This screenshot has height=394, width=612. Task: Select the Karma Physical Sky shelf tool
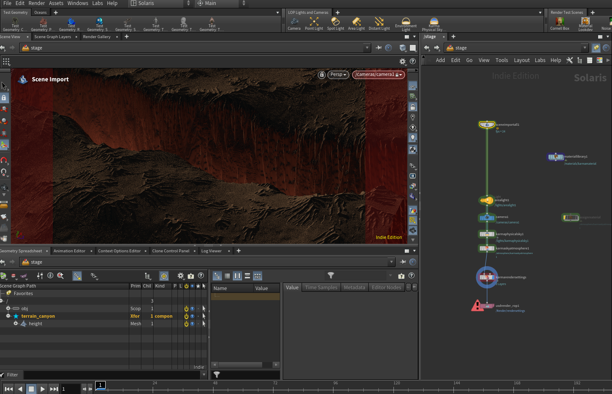tap(434, 24)
